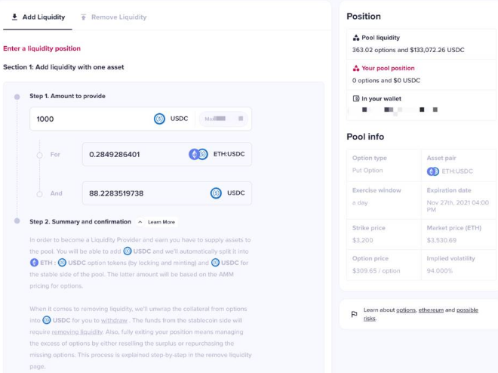This screenshot has height=373, width=498.
Task: Click the Max button in amount field
Action: (x=223, y=119)
